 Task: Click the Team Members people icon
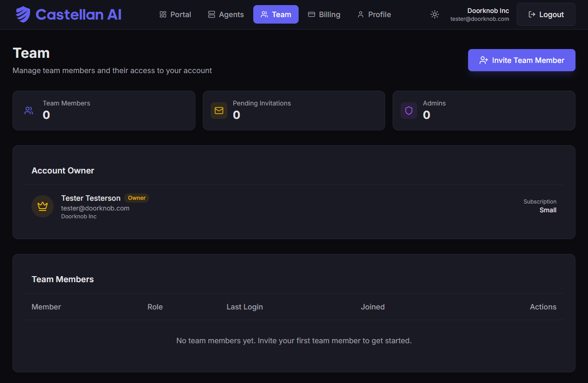tap(29, 111)
